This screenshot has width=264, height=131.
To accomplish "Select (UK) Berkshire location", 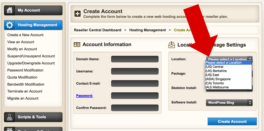I will (228, 71).
